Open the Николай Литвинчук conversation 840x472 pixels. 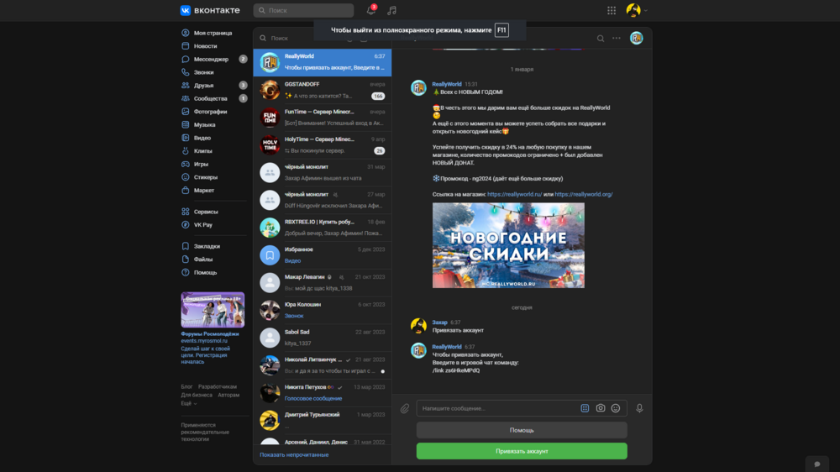point(323,365)
